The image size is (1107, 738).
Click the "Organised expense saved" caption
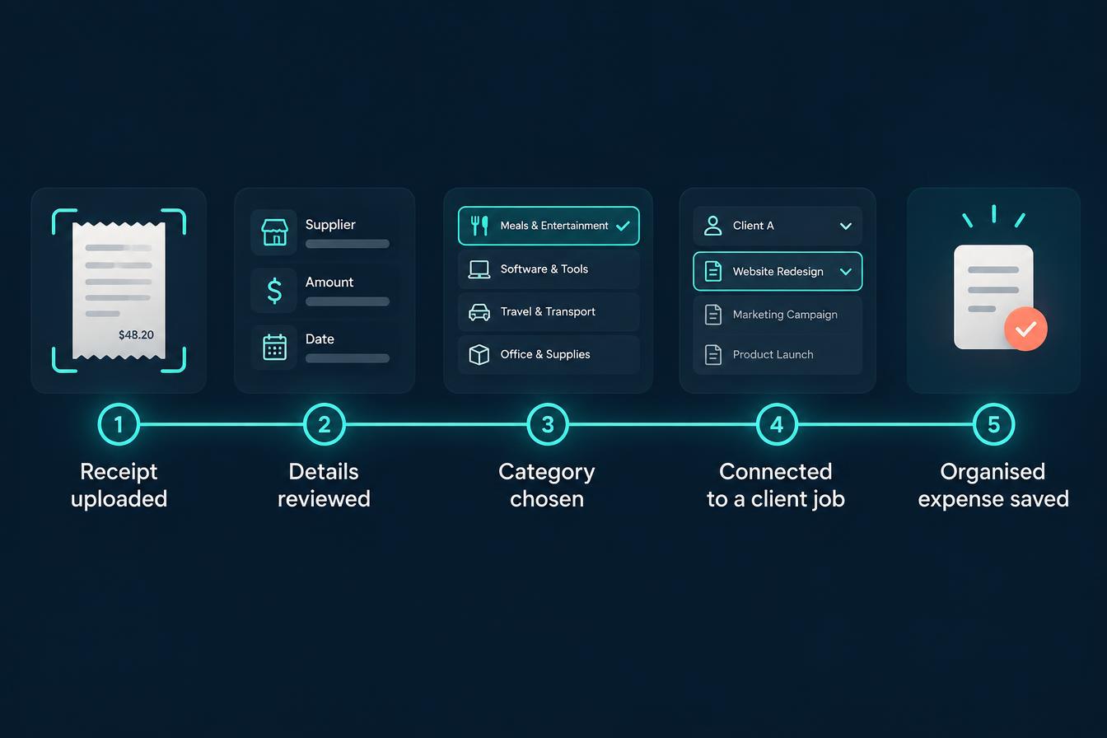tap(993, 485)
